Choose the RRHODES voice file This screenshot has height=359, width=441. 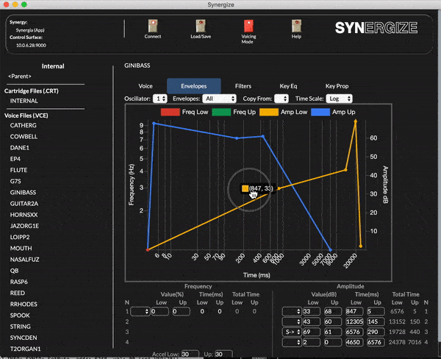tap(24, 304)
